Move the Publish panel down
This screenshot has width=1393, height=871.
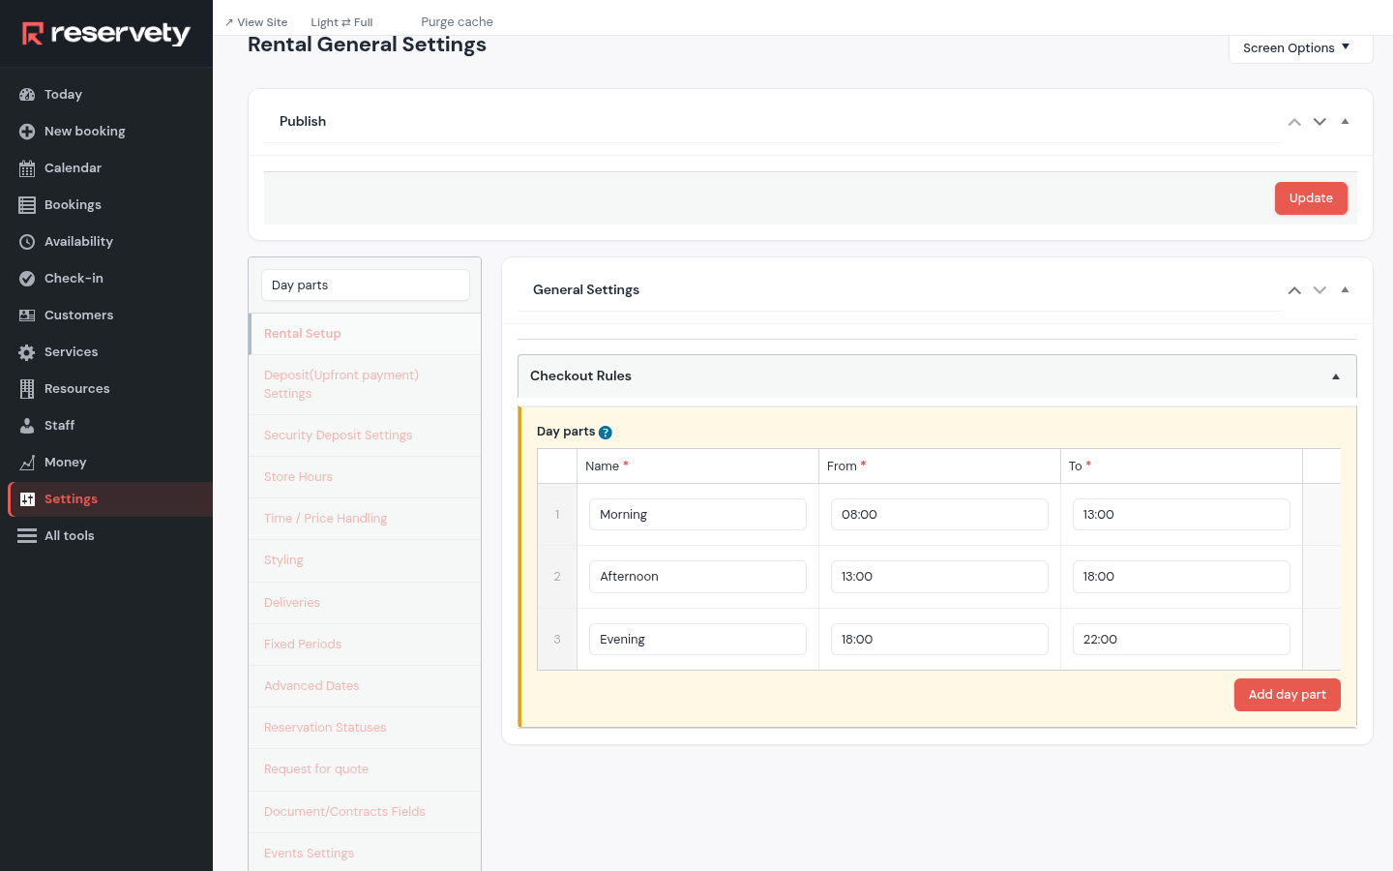point(1319,122)
